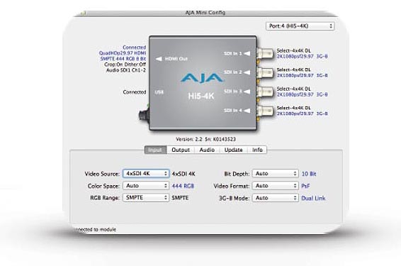
Task: Click the SDI In 4 arrow indicator
Action: coord(247,111)
